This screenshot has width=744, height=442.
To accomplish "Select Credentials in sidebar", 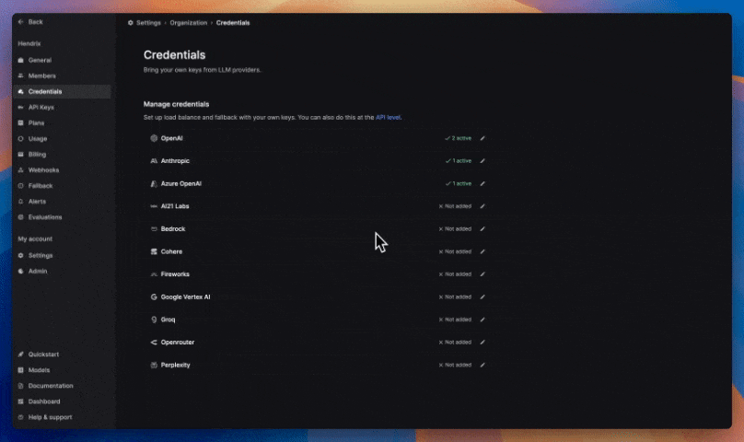I will [x=62, y=92].
